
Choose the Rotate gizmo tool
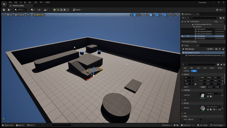tap(137, 15)
